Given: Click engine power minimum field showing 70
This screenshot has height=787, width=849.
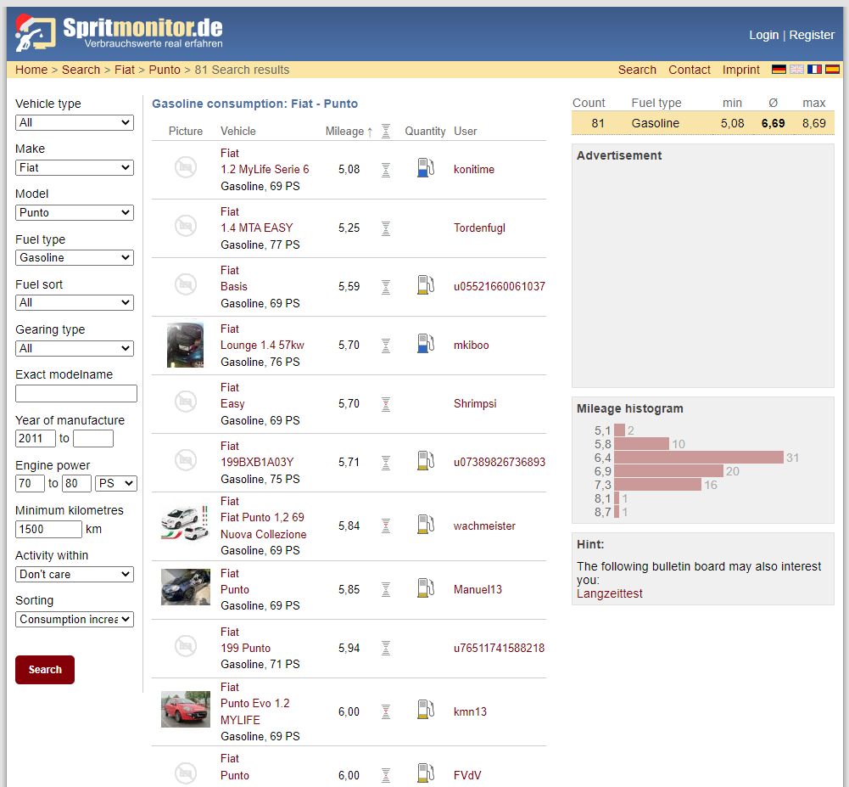Looking at the screenshot, I should click(30, 483).
